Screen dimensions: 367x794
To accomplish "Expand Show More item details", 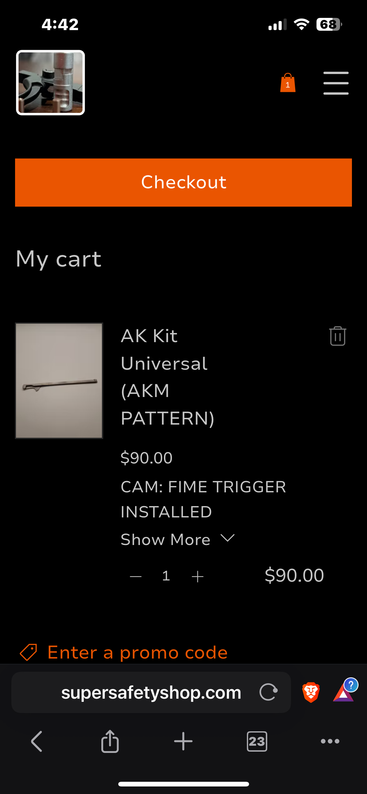I will tap(177, 539).
